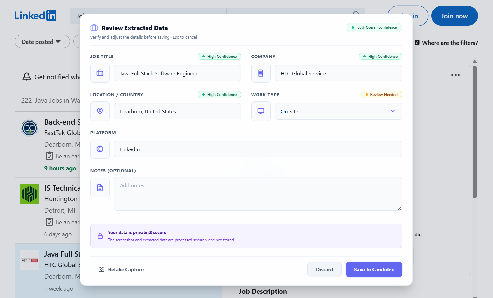Click the map pin icon beside Location field

[x=100, y=111]
